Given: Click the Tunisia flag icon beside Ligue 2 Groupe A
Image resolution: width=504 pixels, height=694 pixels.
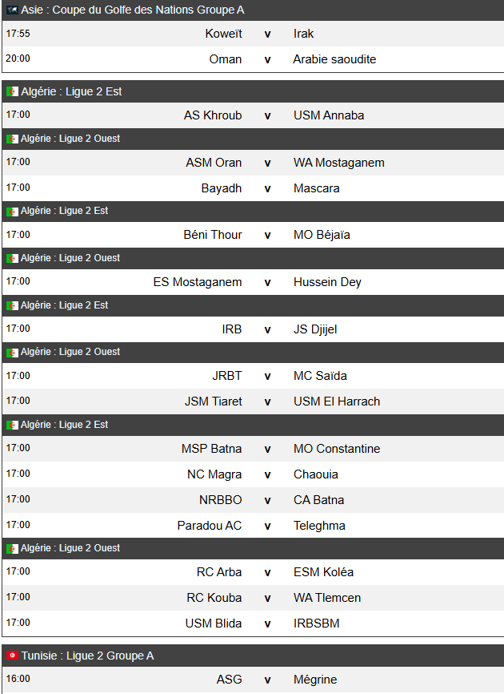Looking at the screenshot, I should pyautogui.click(x=12, y=655).
